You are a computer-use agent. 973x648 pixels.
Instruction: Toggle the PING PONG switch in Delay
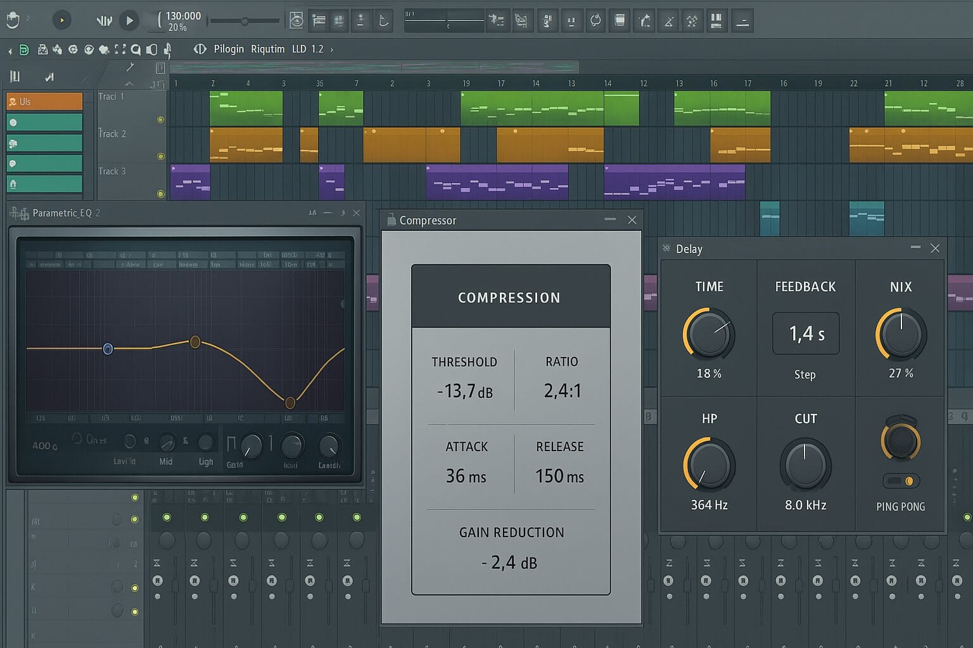point(901,481)
